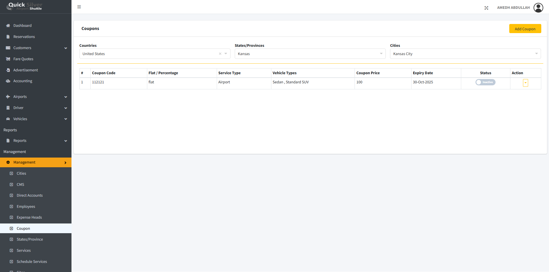Open the action dropdown for coupon 112121
Screen dimensions: 549x272
(525, 83)
